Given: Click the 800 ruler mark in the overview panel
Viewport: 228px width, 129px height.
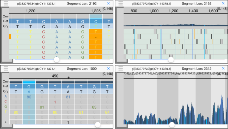Looking at the screenshot, I should coord(134,11).
